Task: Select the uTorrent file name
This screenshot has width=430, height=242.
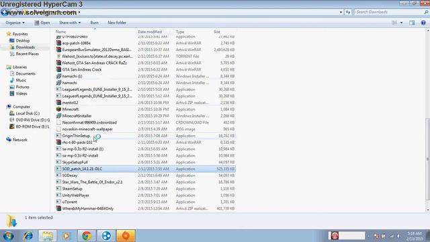Action: pyautogui.click(x=69, y=202)
